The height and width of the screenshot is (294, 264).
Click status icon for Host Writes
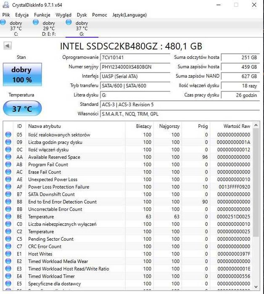[x=8, y=254]
